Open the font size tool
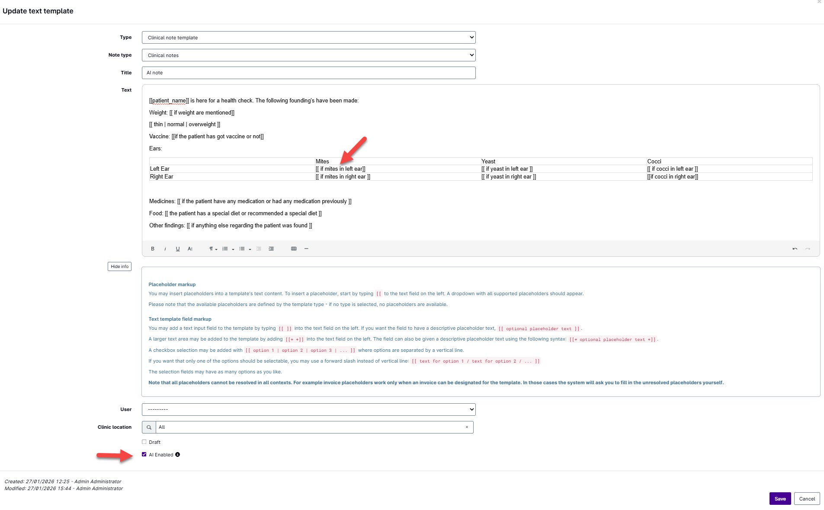 pyautogui.click(x=190, y=249)
